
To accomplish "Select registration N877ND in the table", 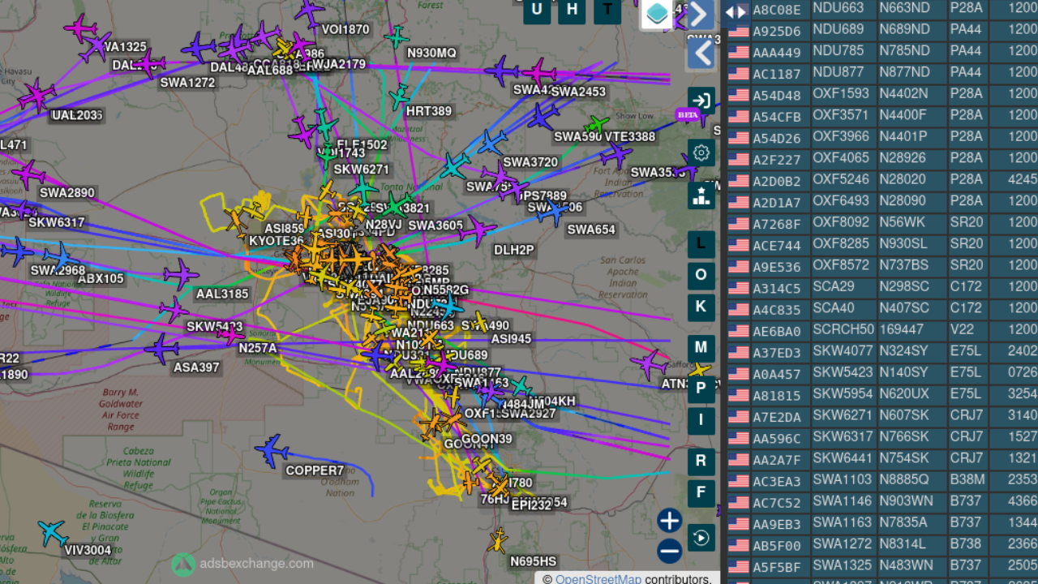I will pyautogui.click(x=906, y=71).
